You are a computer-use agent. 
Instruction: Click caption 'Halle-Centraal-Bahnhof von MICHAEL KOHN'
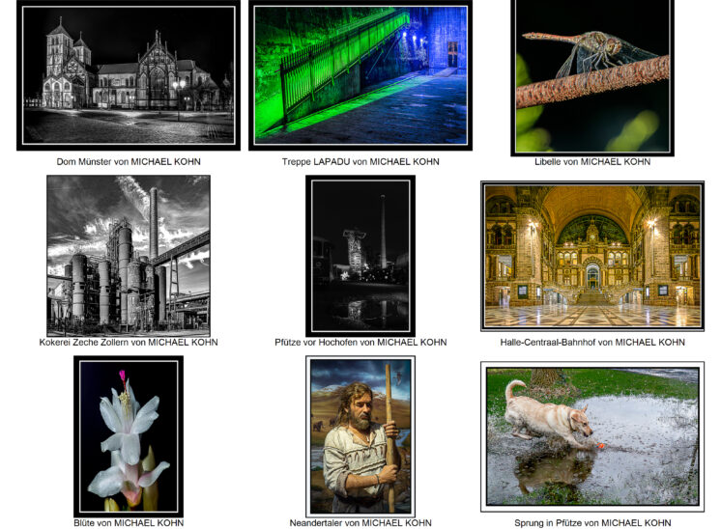pos(592,342)
